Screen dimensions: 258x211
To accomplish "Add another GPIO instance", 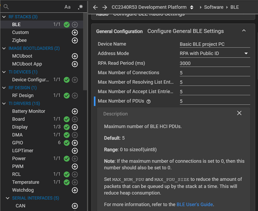I will [x=75, y=143].
